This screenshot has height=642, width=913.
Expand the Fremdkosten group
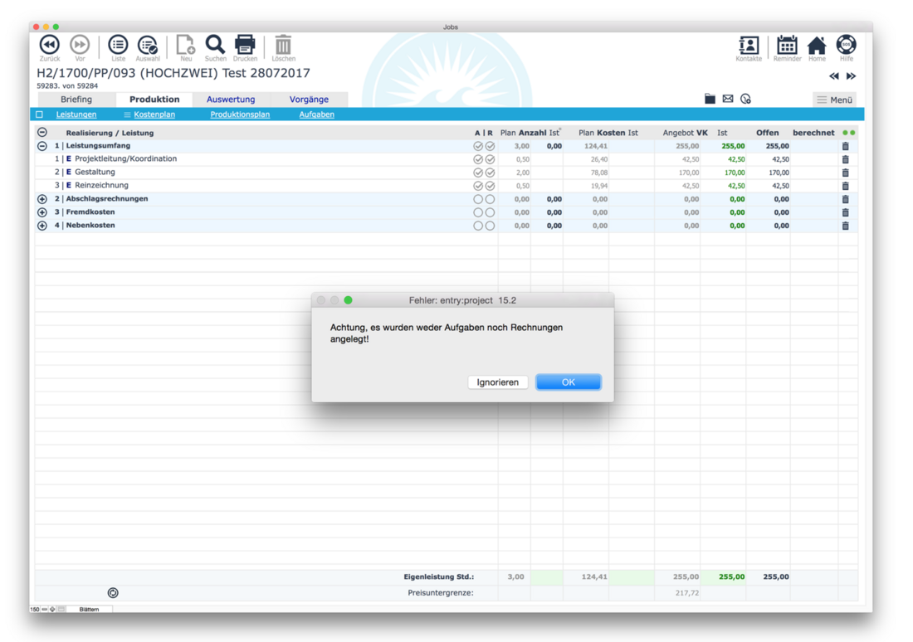(42, 212)
